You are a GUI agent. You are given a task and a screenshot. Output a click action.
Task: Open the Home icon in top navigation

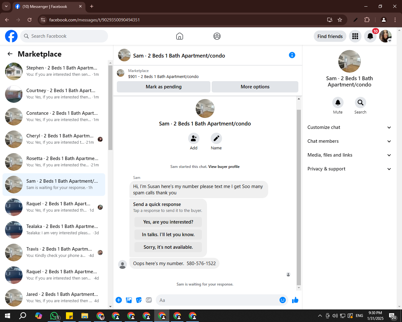coord(180,36)
